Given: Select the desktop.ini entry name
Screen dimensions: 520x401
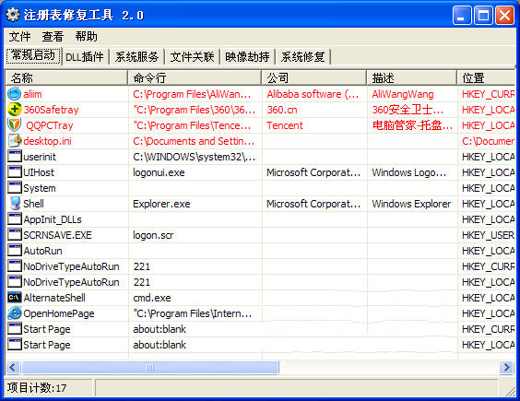Looking at the screenshot, I should (47, 141).
